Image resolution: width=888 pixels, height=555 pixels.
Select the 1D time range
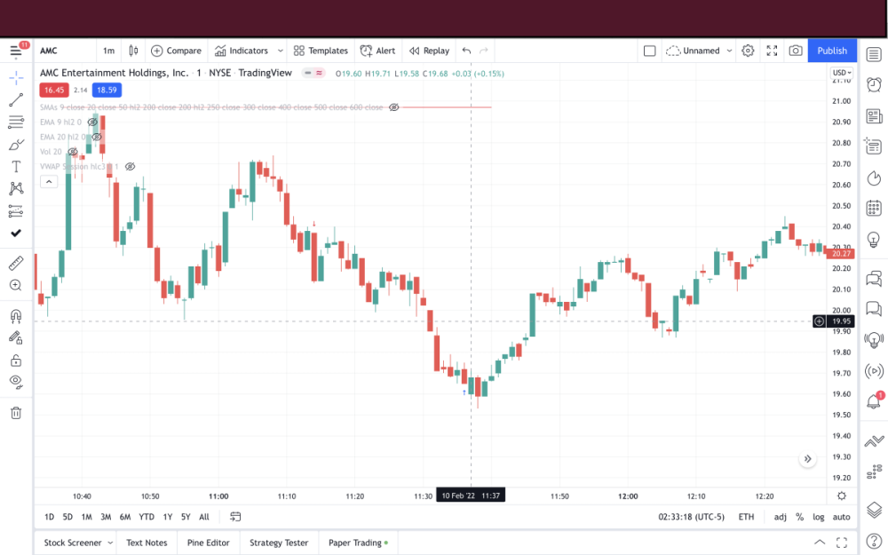pyautogui.click(x=50, y=517)
